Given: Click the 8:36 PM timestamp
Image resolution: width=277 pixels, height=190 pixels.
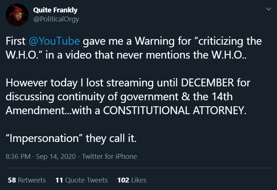Looking at the screenshot, I should [x=18, y=156].
